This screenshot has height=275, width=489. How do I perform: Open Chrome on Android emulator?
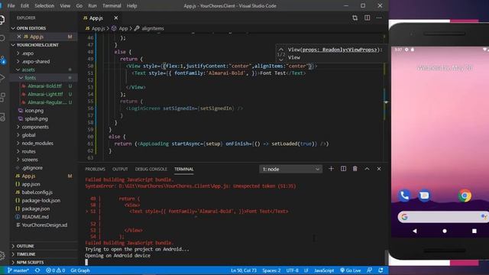(465, 196)
